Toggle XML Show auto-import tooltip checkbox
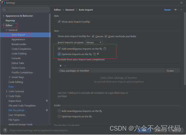The width and height of the screenshot is (186, 135). pos(59,21)
